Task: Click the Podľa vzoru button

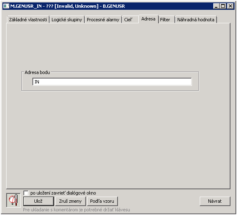Action: tap(102, 201)
